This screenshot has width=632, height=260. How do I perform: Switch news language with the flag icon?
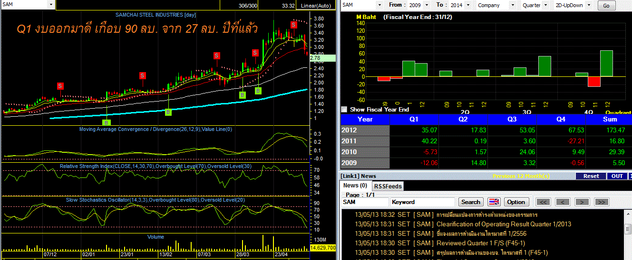494,202
